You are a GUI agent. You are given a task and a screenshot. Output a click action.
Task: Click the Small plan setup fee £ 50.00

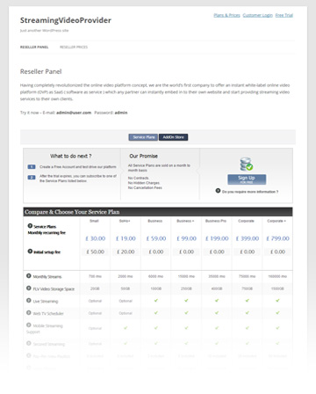(x=96, y=252)
